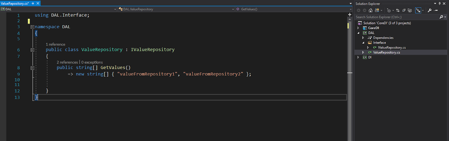Screen dimensions: 449x141
Task: Collapse the ValueRepository class code block
Action: coord(33,50)
